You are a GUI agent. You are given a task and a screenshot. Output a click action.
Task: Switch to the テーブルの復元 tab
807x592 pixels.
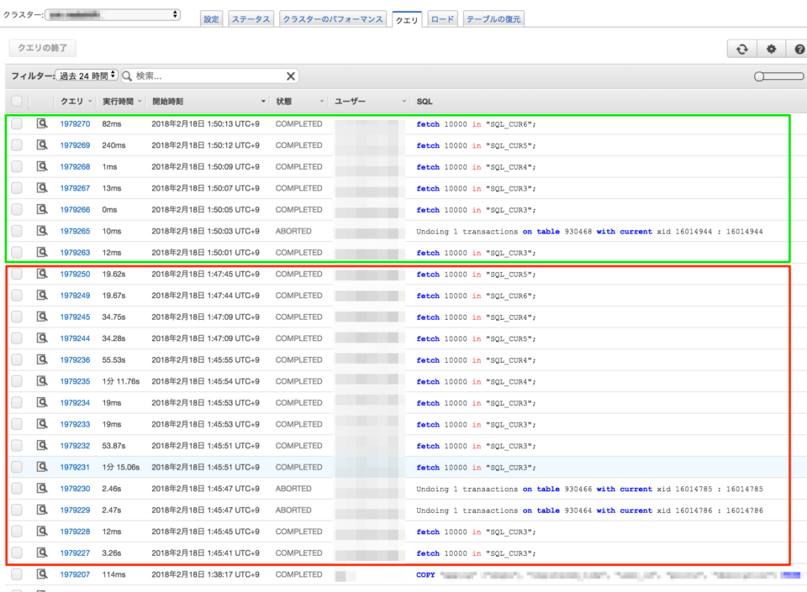(493, 19)
